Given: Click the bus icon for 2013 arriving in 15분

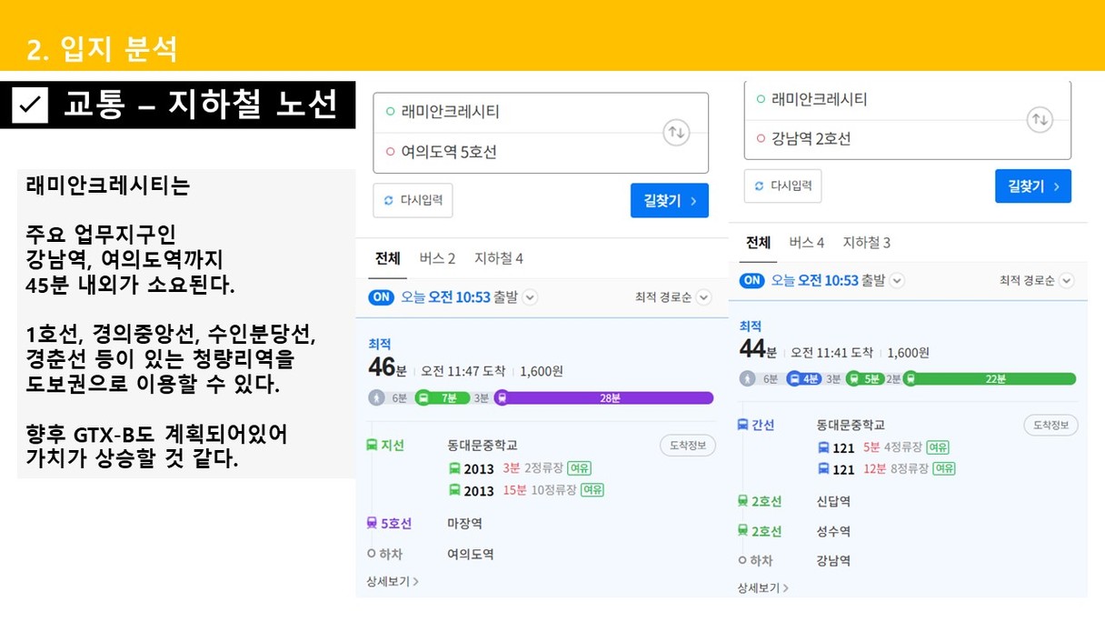Looking at the screenshot, I should pyautogui.click(x=454, y=490).
